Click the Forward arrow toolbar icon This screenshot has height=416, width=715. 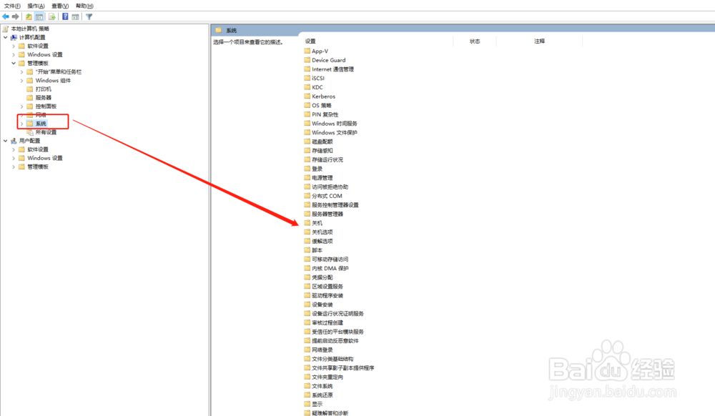16,17
